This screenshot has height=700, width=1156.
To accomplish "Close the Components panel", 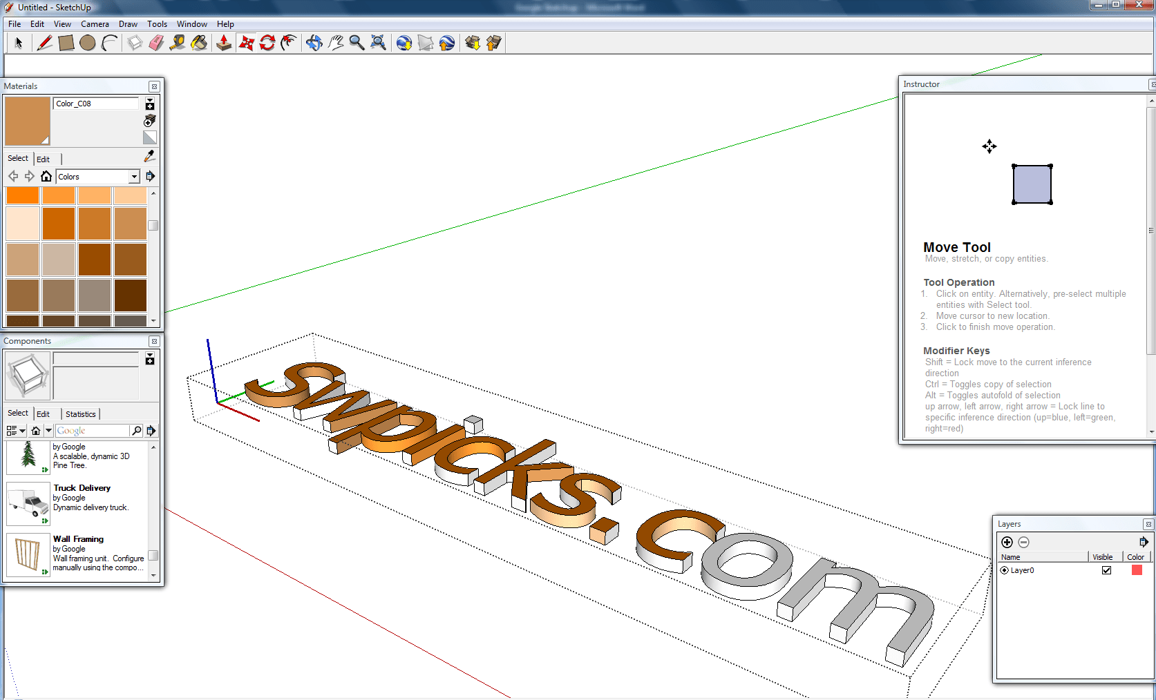I will tap(154, 341).
